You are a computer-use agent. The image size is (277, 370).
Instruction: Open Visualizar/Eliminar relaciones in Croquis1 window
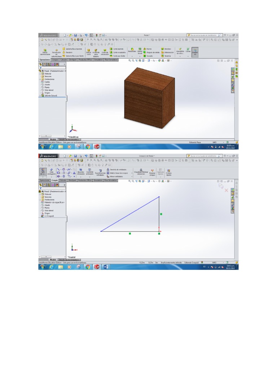(141, 172)
